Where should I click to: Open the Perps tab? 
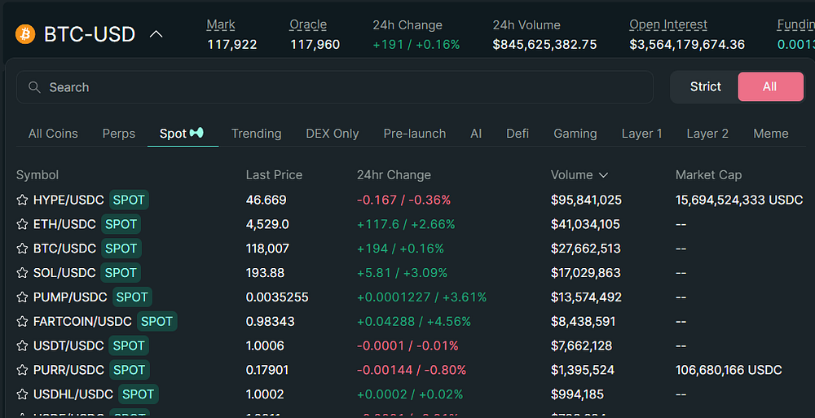pos(118,134)
